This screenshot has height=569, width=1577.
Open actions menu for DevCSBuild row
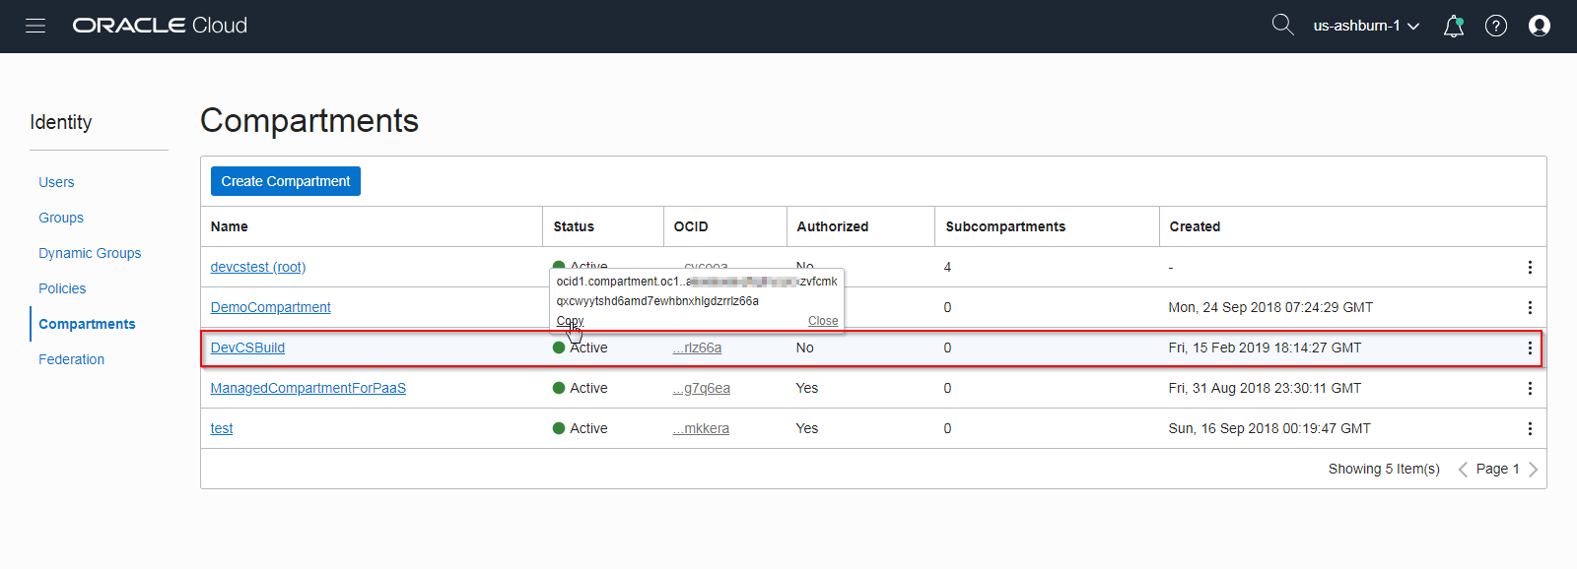(1530, 348)
